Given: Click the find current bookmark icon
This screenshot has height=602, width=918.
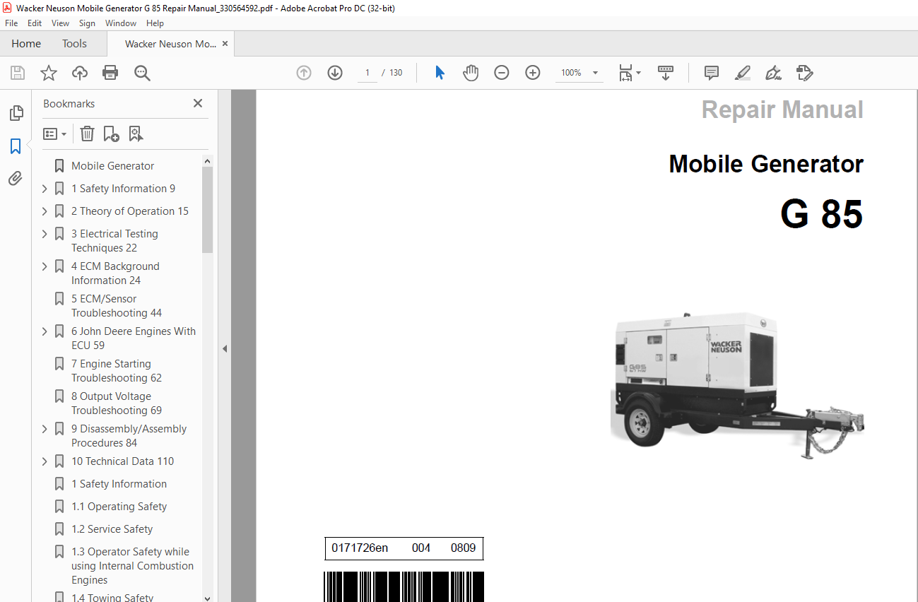Looking at the screenshot, I should [136, 134].
